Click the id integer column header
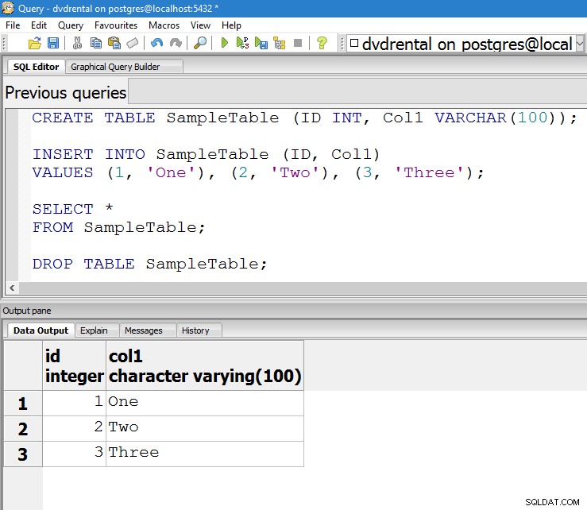 click(74, 365)
